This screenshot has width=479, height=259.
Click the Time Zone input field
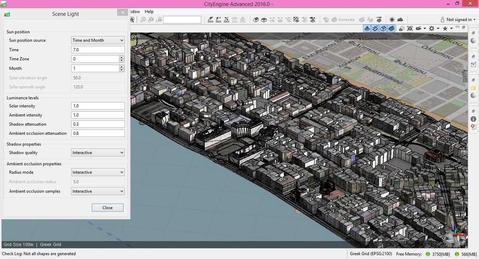(x=95, y=59)
